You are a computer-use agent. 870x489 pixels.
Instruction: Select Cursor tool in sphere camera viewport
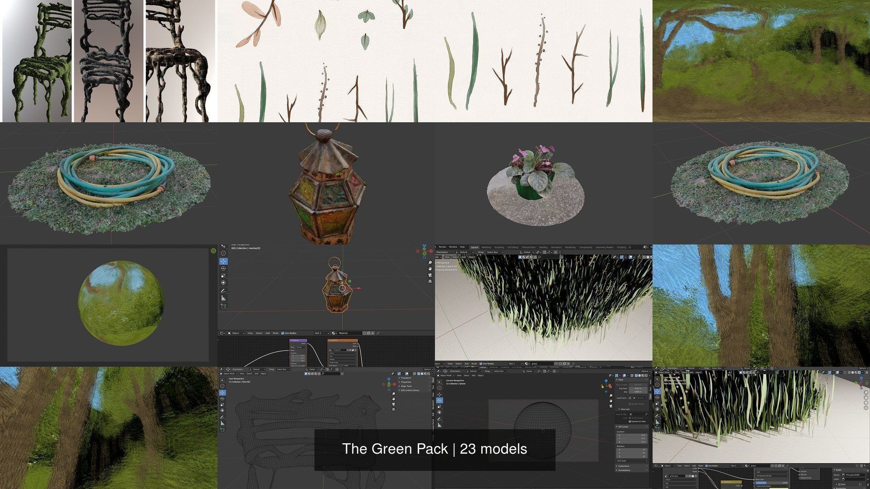coord(439,388)
